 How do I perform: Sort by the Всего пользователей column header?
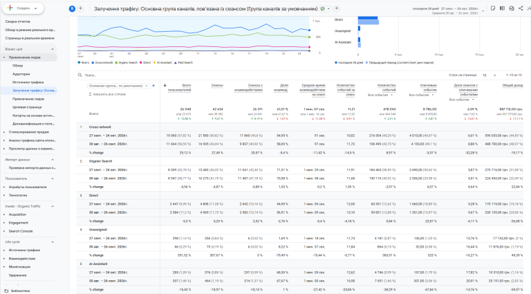pos(180,88)
